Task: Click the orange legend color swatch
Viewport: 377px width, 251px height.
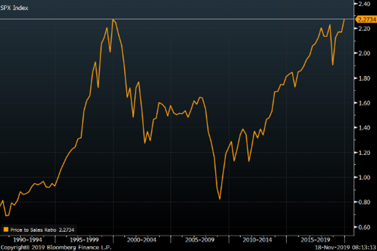Action: [x=6, y=230]
